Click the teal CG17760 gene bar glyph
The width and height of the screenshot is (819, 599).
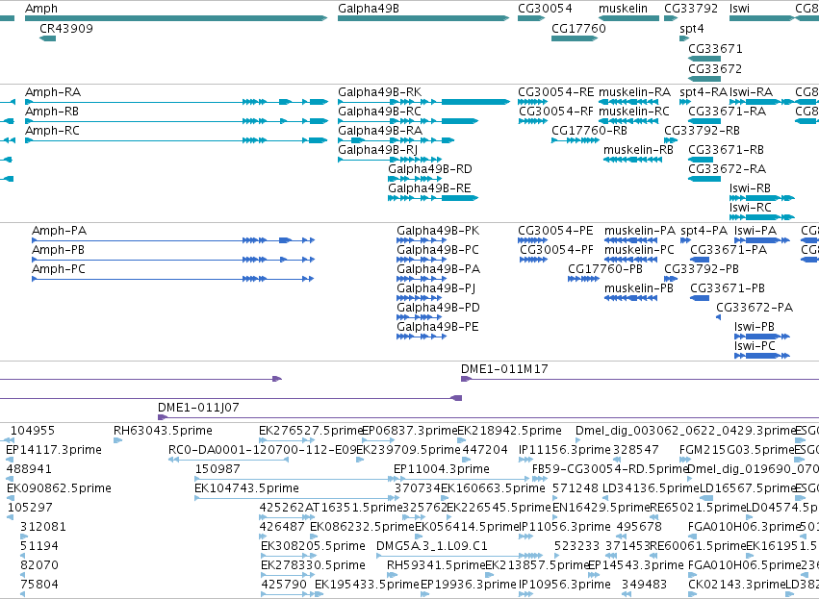click(575, 38)
